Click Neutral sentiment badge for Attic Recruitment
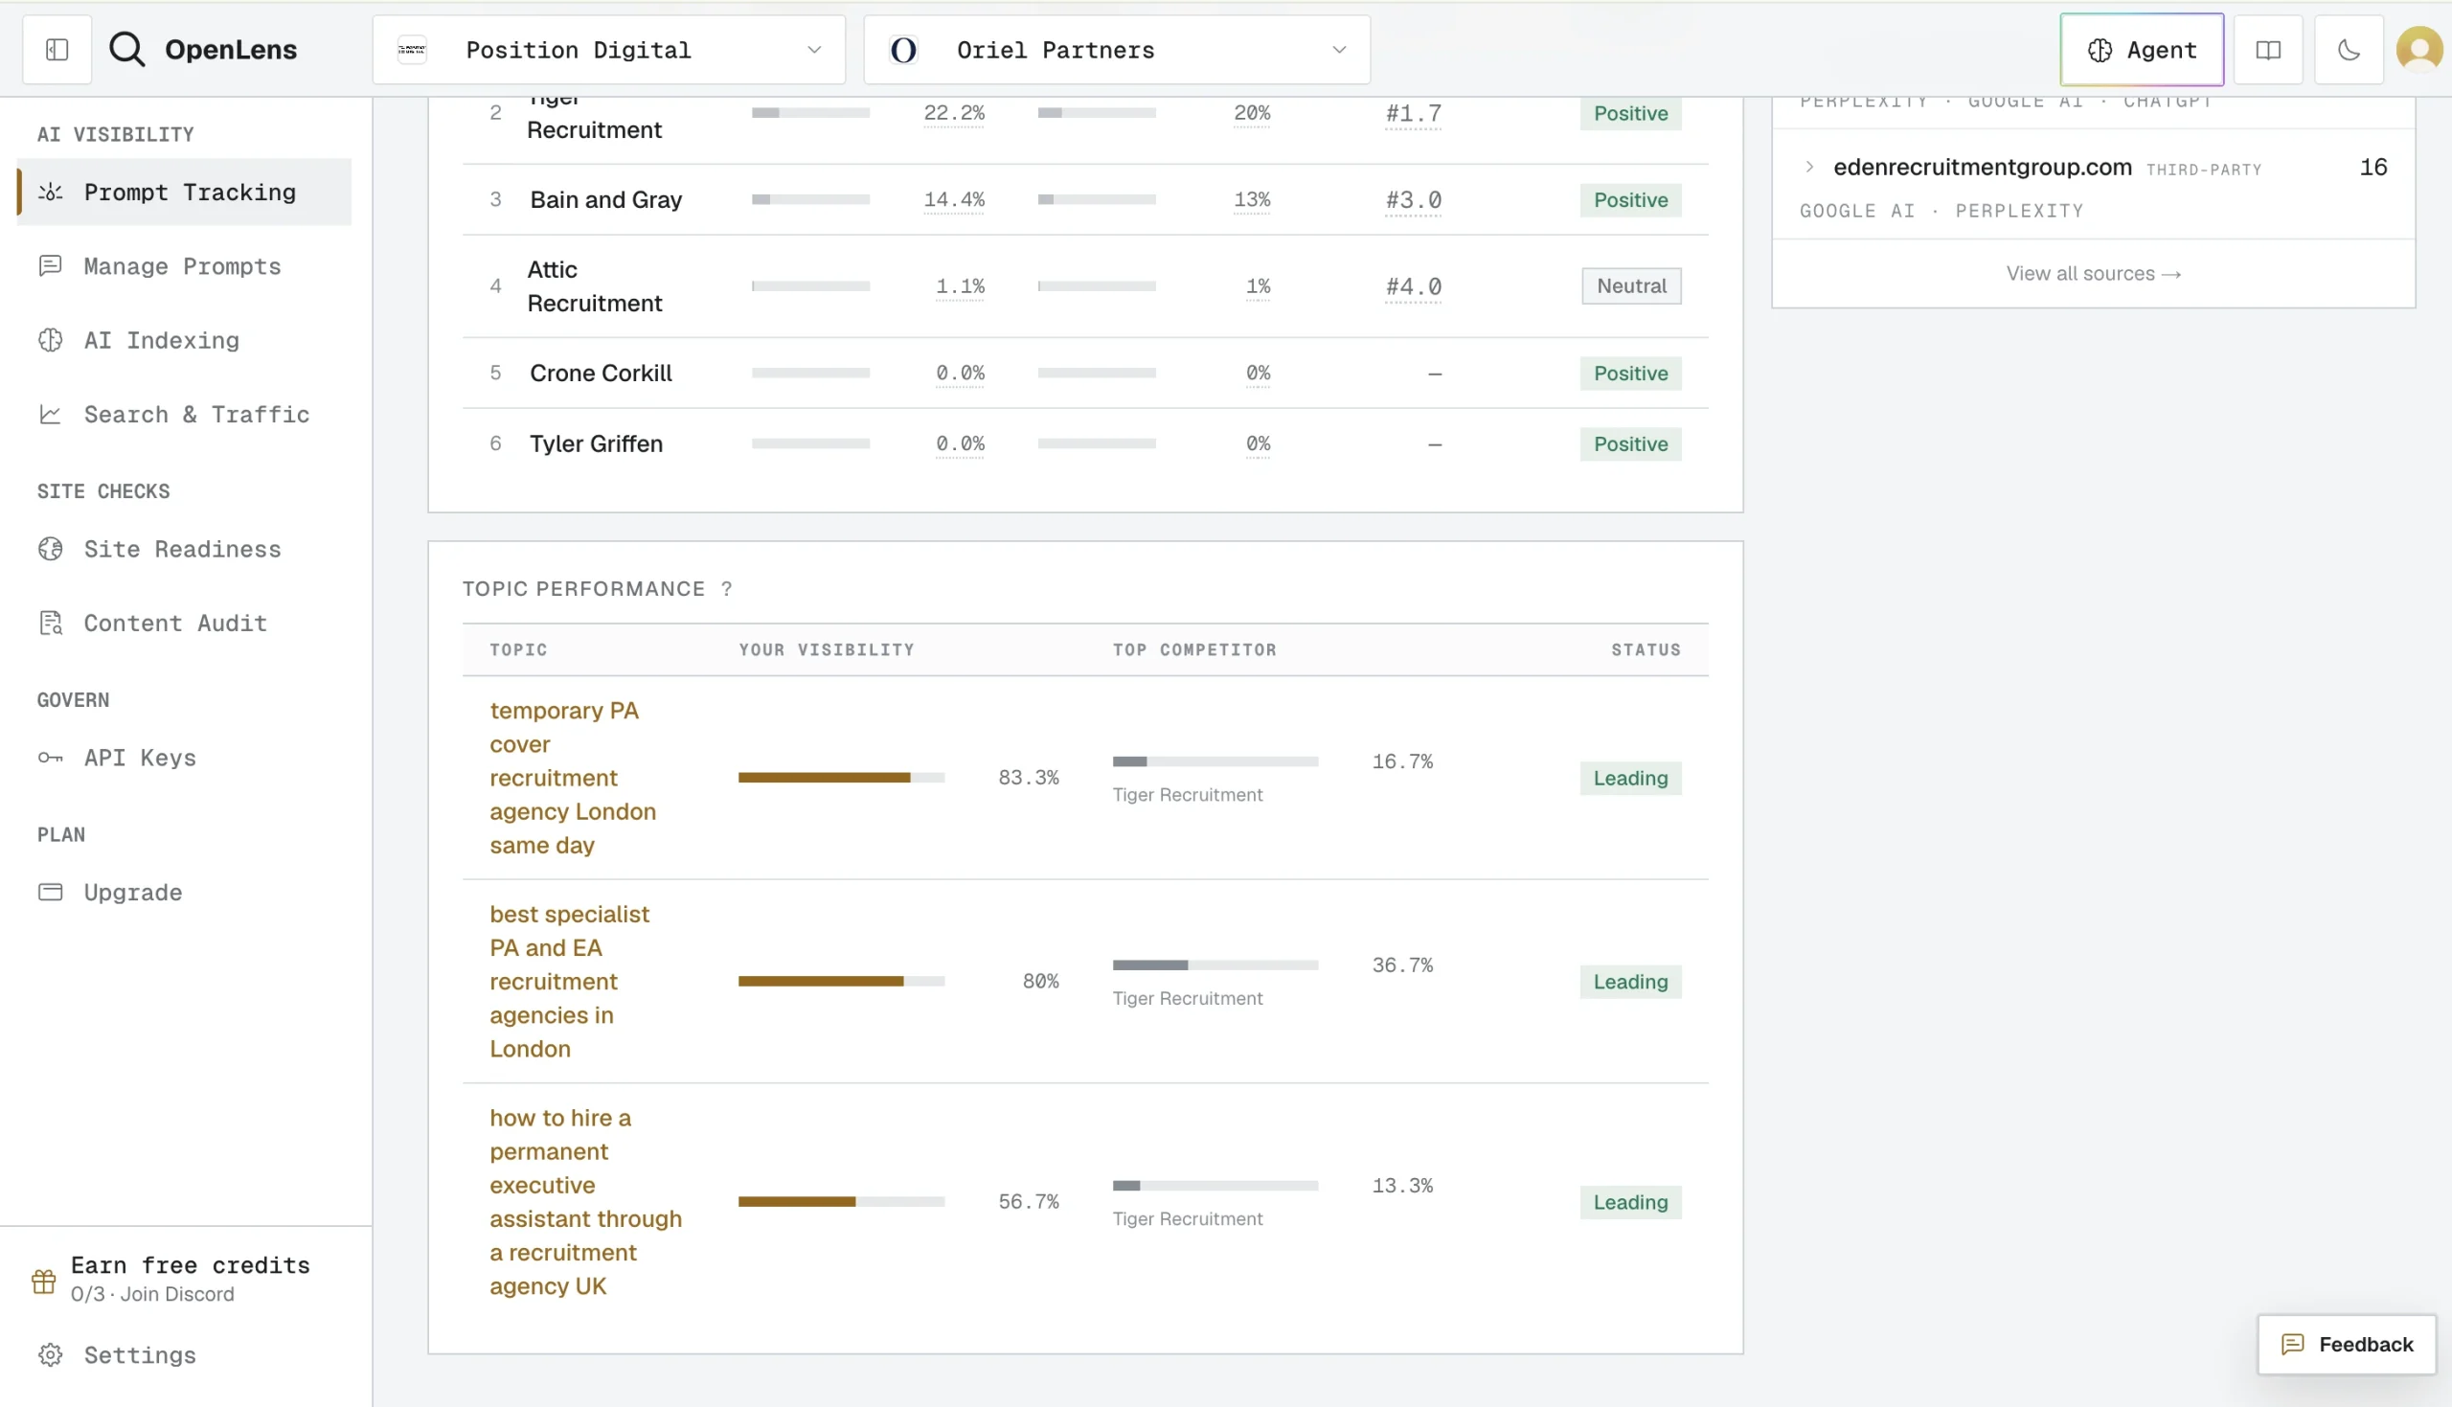The width and height of the screenshot is (2452, 1407). tap(1631, 286)
